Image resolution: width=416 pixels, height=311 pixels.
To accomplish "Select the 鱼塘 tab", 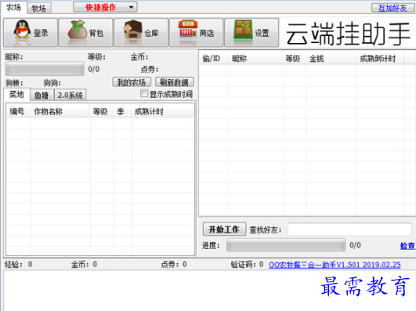I will (42, 96).
